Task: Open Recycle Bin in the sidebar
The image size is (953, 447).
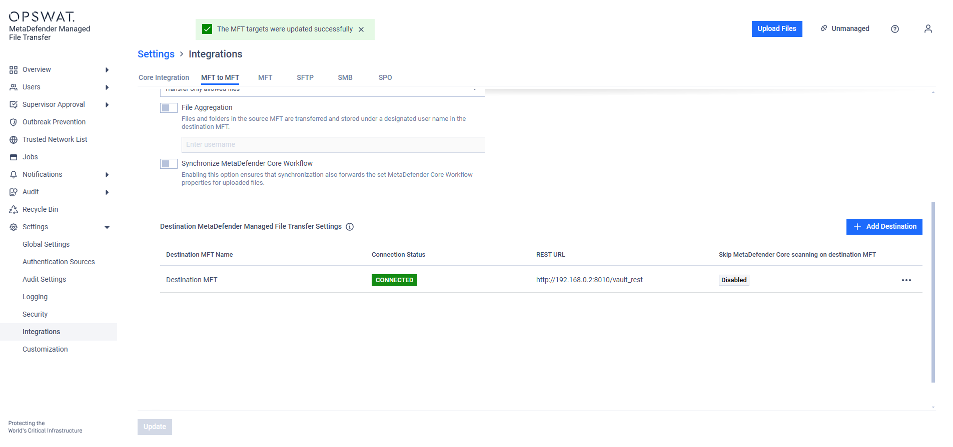Action: 40,209
